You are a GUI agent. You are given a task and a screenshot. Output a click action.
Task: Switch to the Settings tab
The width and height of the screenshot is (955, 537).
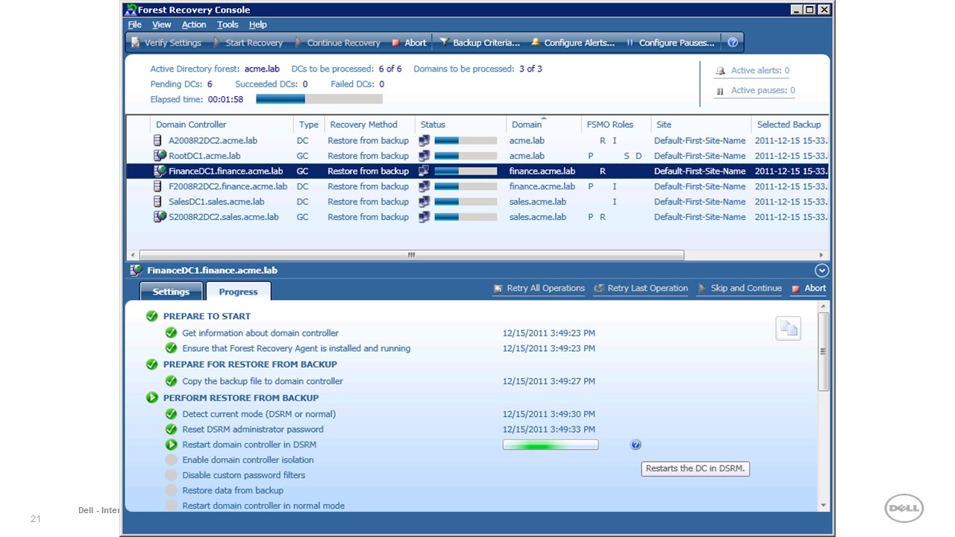[x=171, y=292]
